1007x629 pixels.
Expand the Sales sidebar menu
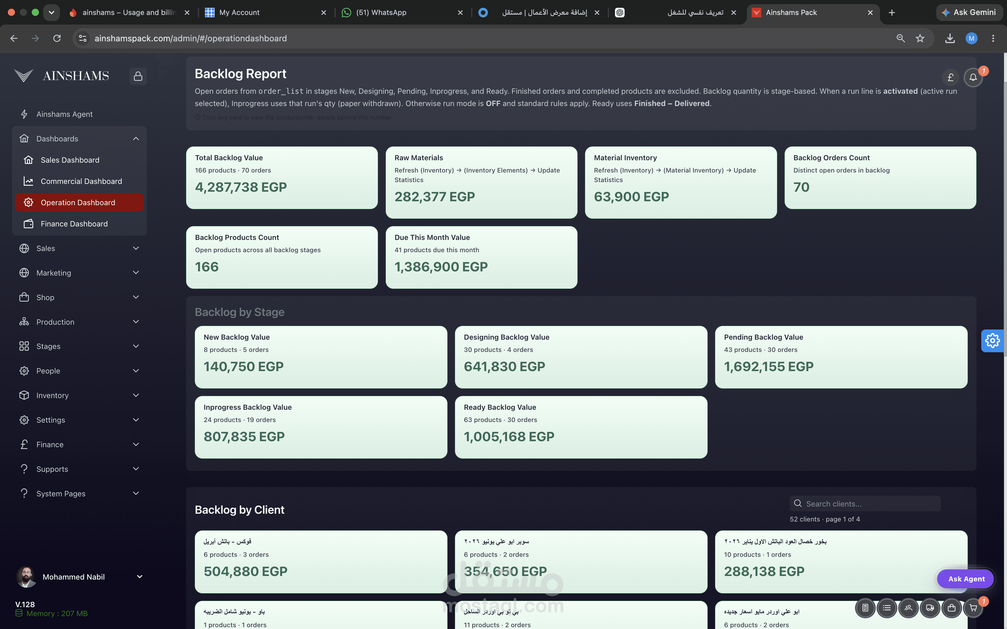tap(79, 248)
